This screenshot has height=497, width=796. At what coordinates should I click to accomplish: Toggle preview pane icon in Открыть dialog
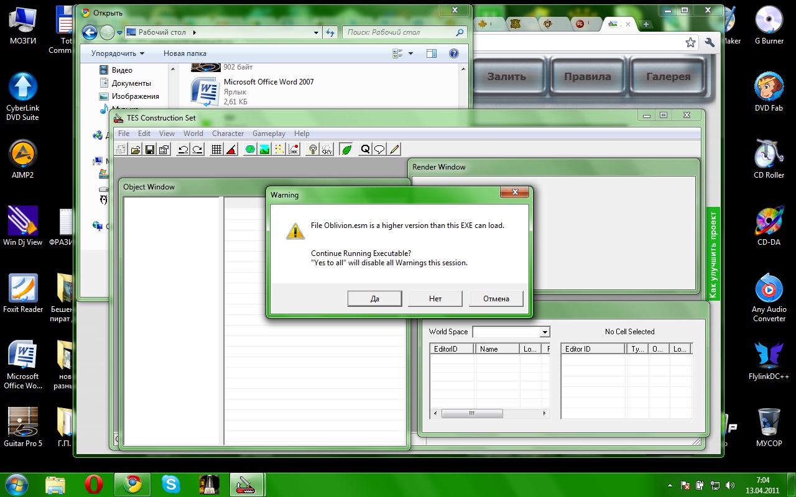pyautogui.click(x=432, y=54)
